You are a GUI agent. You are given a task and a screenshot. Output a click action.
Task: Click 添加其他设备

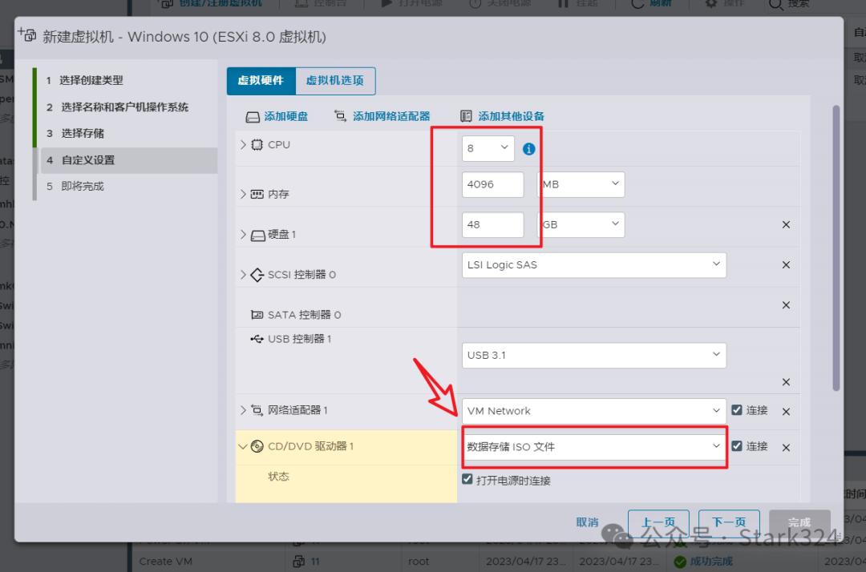tap(502, 116)
